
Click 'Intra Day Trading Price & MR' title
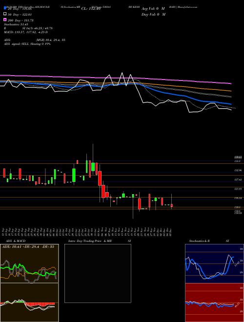(90, 241)
